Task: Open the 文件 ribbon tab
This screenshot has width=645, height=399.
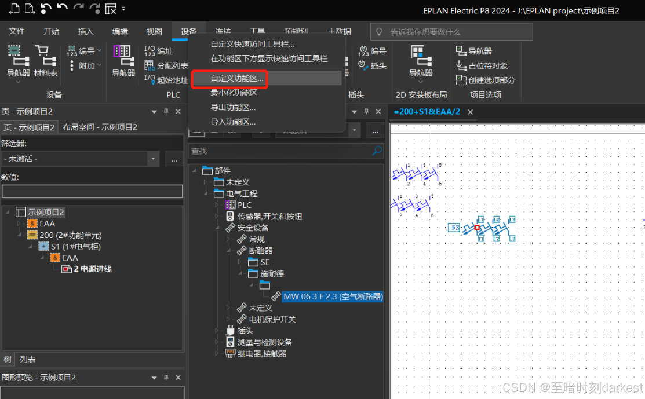Action: point(17,31)
